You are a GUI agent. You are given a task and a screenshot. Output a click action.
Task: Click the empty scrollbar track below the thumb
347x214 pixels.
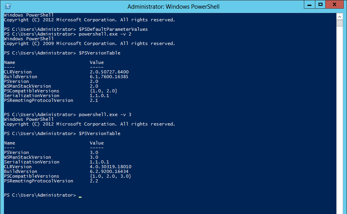point(339,118)
